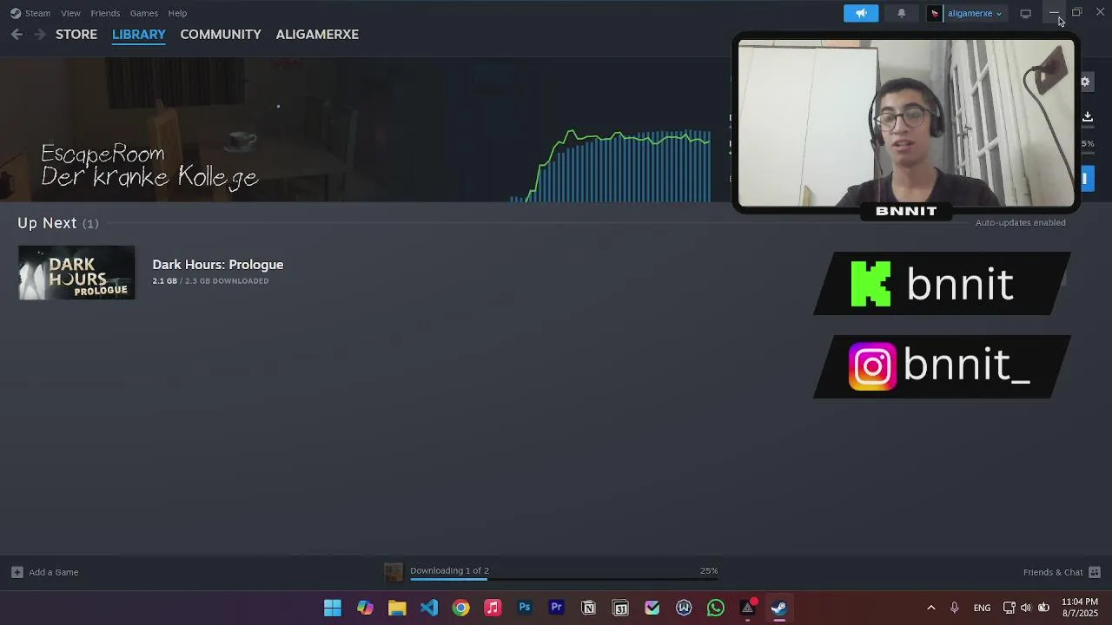Expand the hidden system tray icons chevron
This screenshot has height=625, width=1112.
coord(931,608)
